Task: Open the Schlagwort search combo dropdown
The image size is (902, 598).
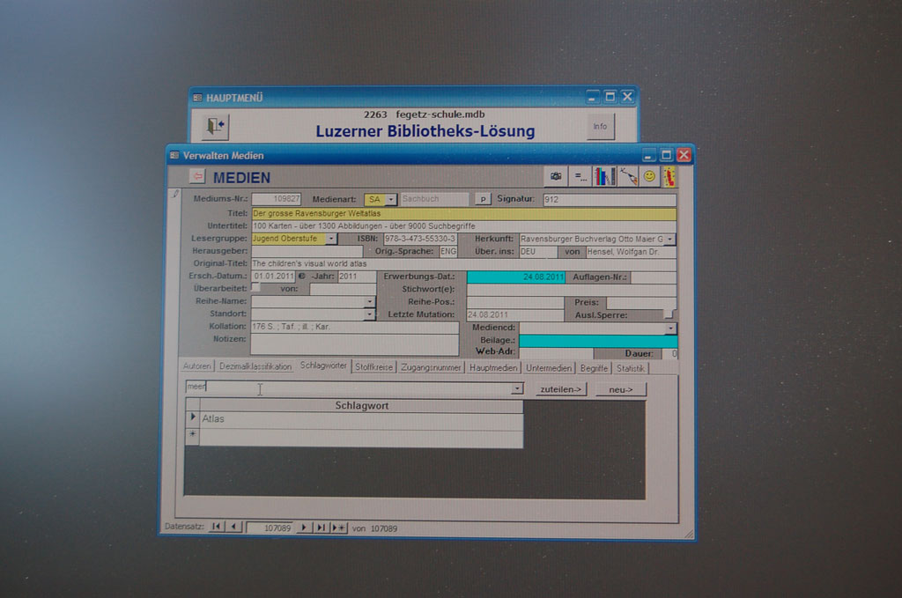Action: tap(517, 388)
